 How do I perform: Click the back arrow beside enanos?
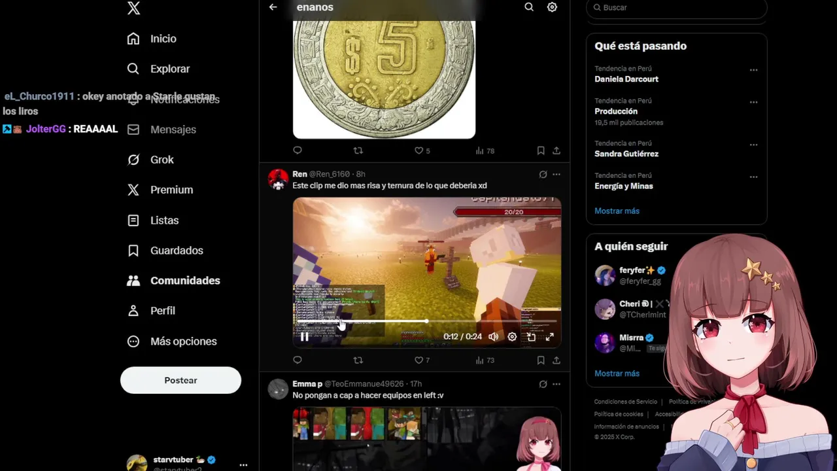(273, 7)
